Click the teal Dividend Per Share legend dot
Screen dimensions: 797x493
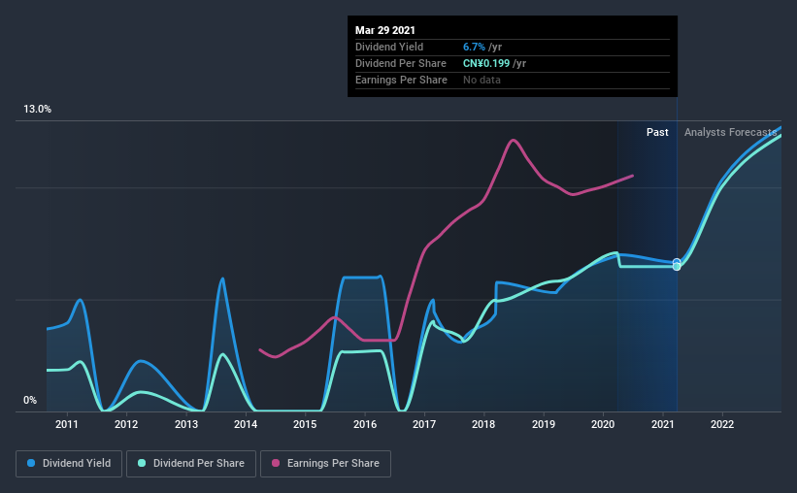(x=142, y=463)
